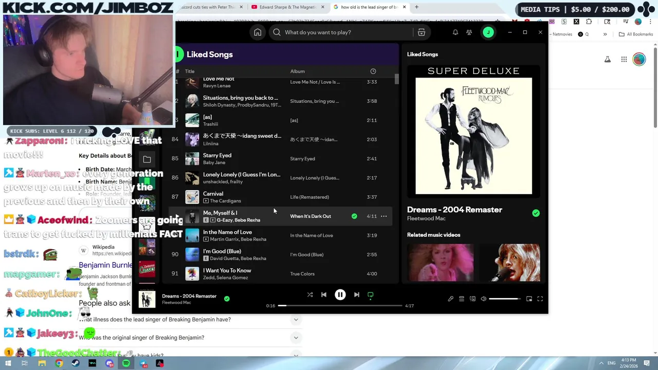Open Google Labs flask icon
The width and height of the screenshot is (658, 370).
[x=608, y=60]
